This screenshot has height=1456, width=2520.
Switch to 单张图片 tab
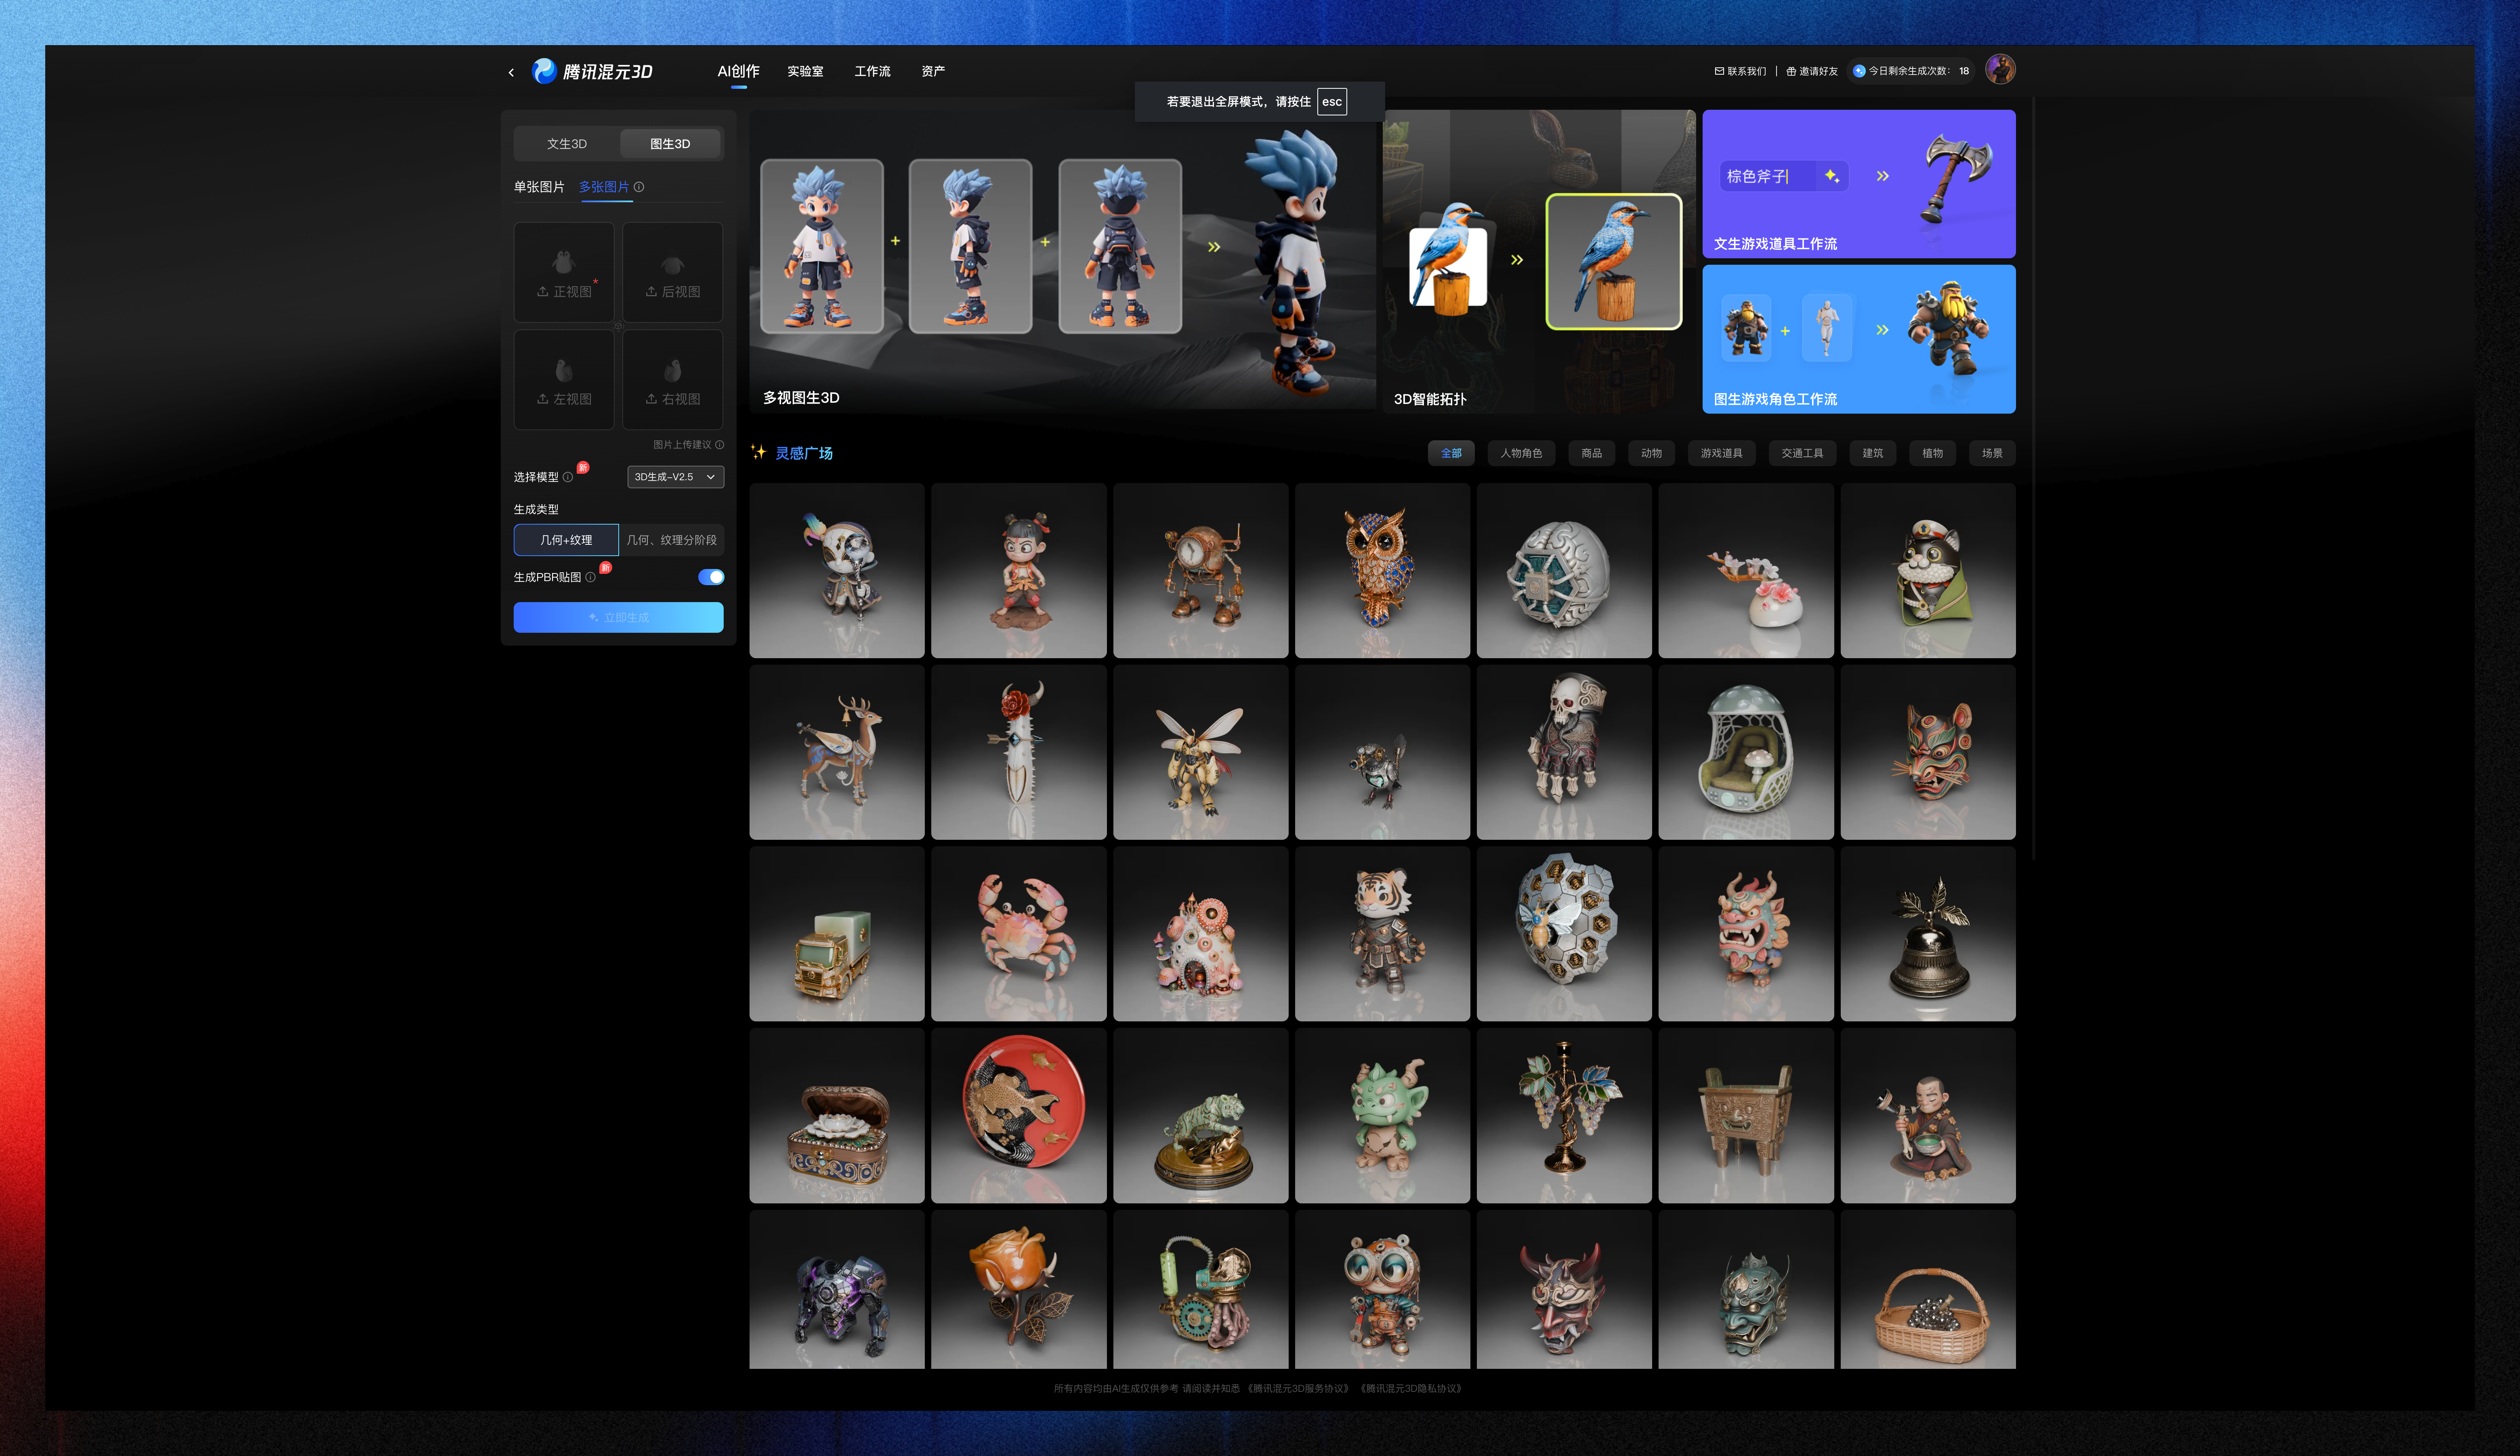(x=539, y=187)
